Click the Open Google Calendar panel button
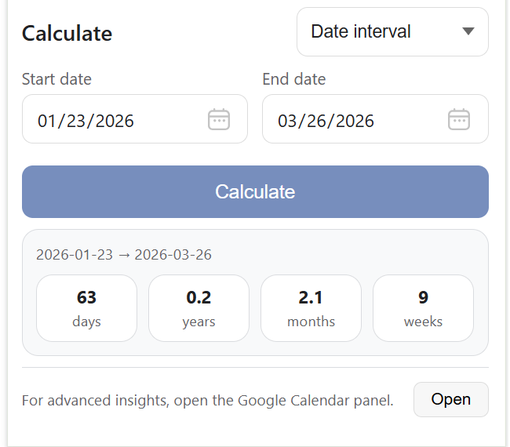The width and height of the screenshot is (510, 447). (x=450, y=399)
